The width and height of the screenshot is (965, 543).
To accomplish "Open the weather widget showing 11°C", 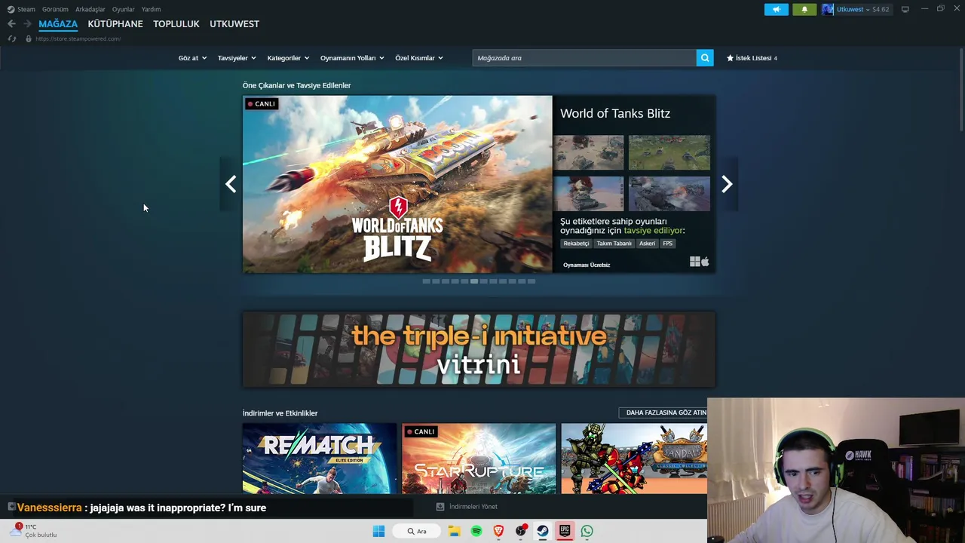I will point(34,531).
